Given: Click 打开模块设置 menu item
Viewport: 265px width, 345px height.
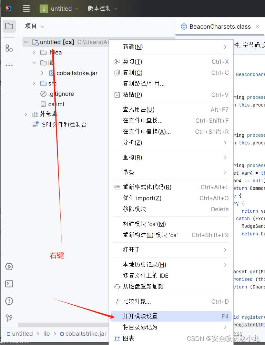Looking at the screenshot, I should click(x=171, y=316).
